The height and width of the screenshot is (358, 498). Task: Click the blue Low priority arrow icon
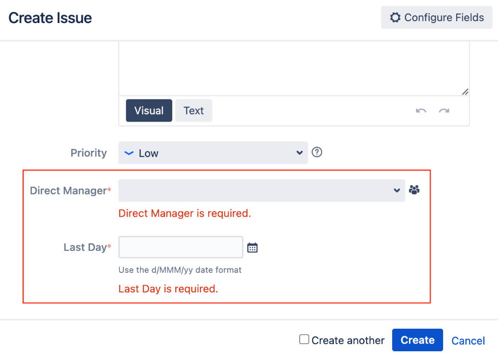coord(128,153)
